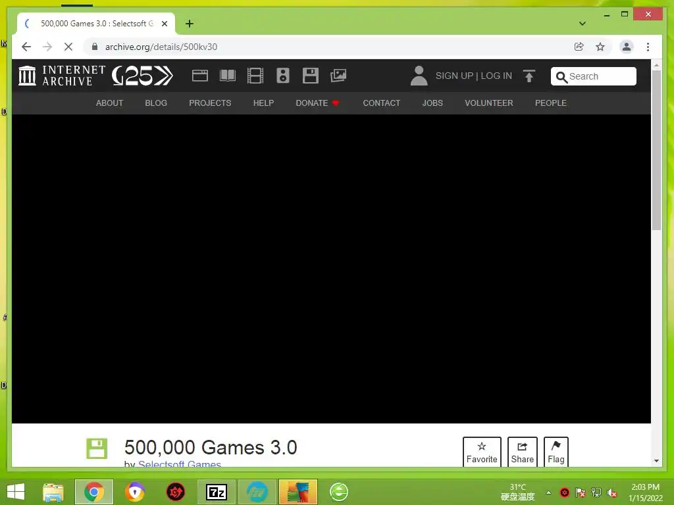Click the network tray icon
Image resolution: width=674 pixels, height=505 pixels.
[596, 493]
